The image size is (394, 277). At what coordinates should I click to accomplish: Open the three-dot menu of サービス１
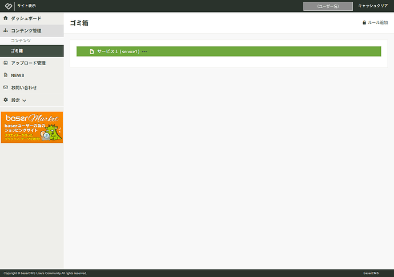(144, 51)
